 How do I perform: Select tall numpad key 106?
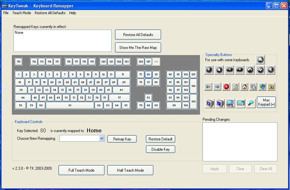[x=194, y=86]
